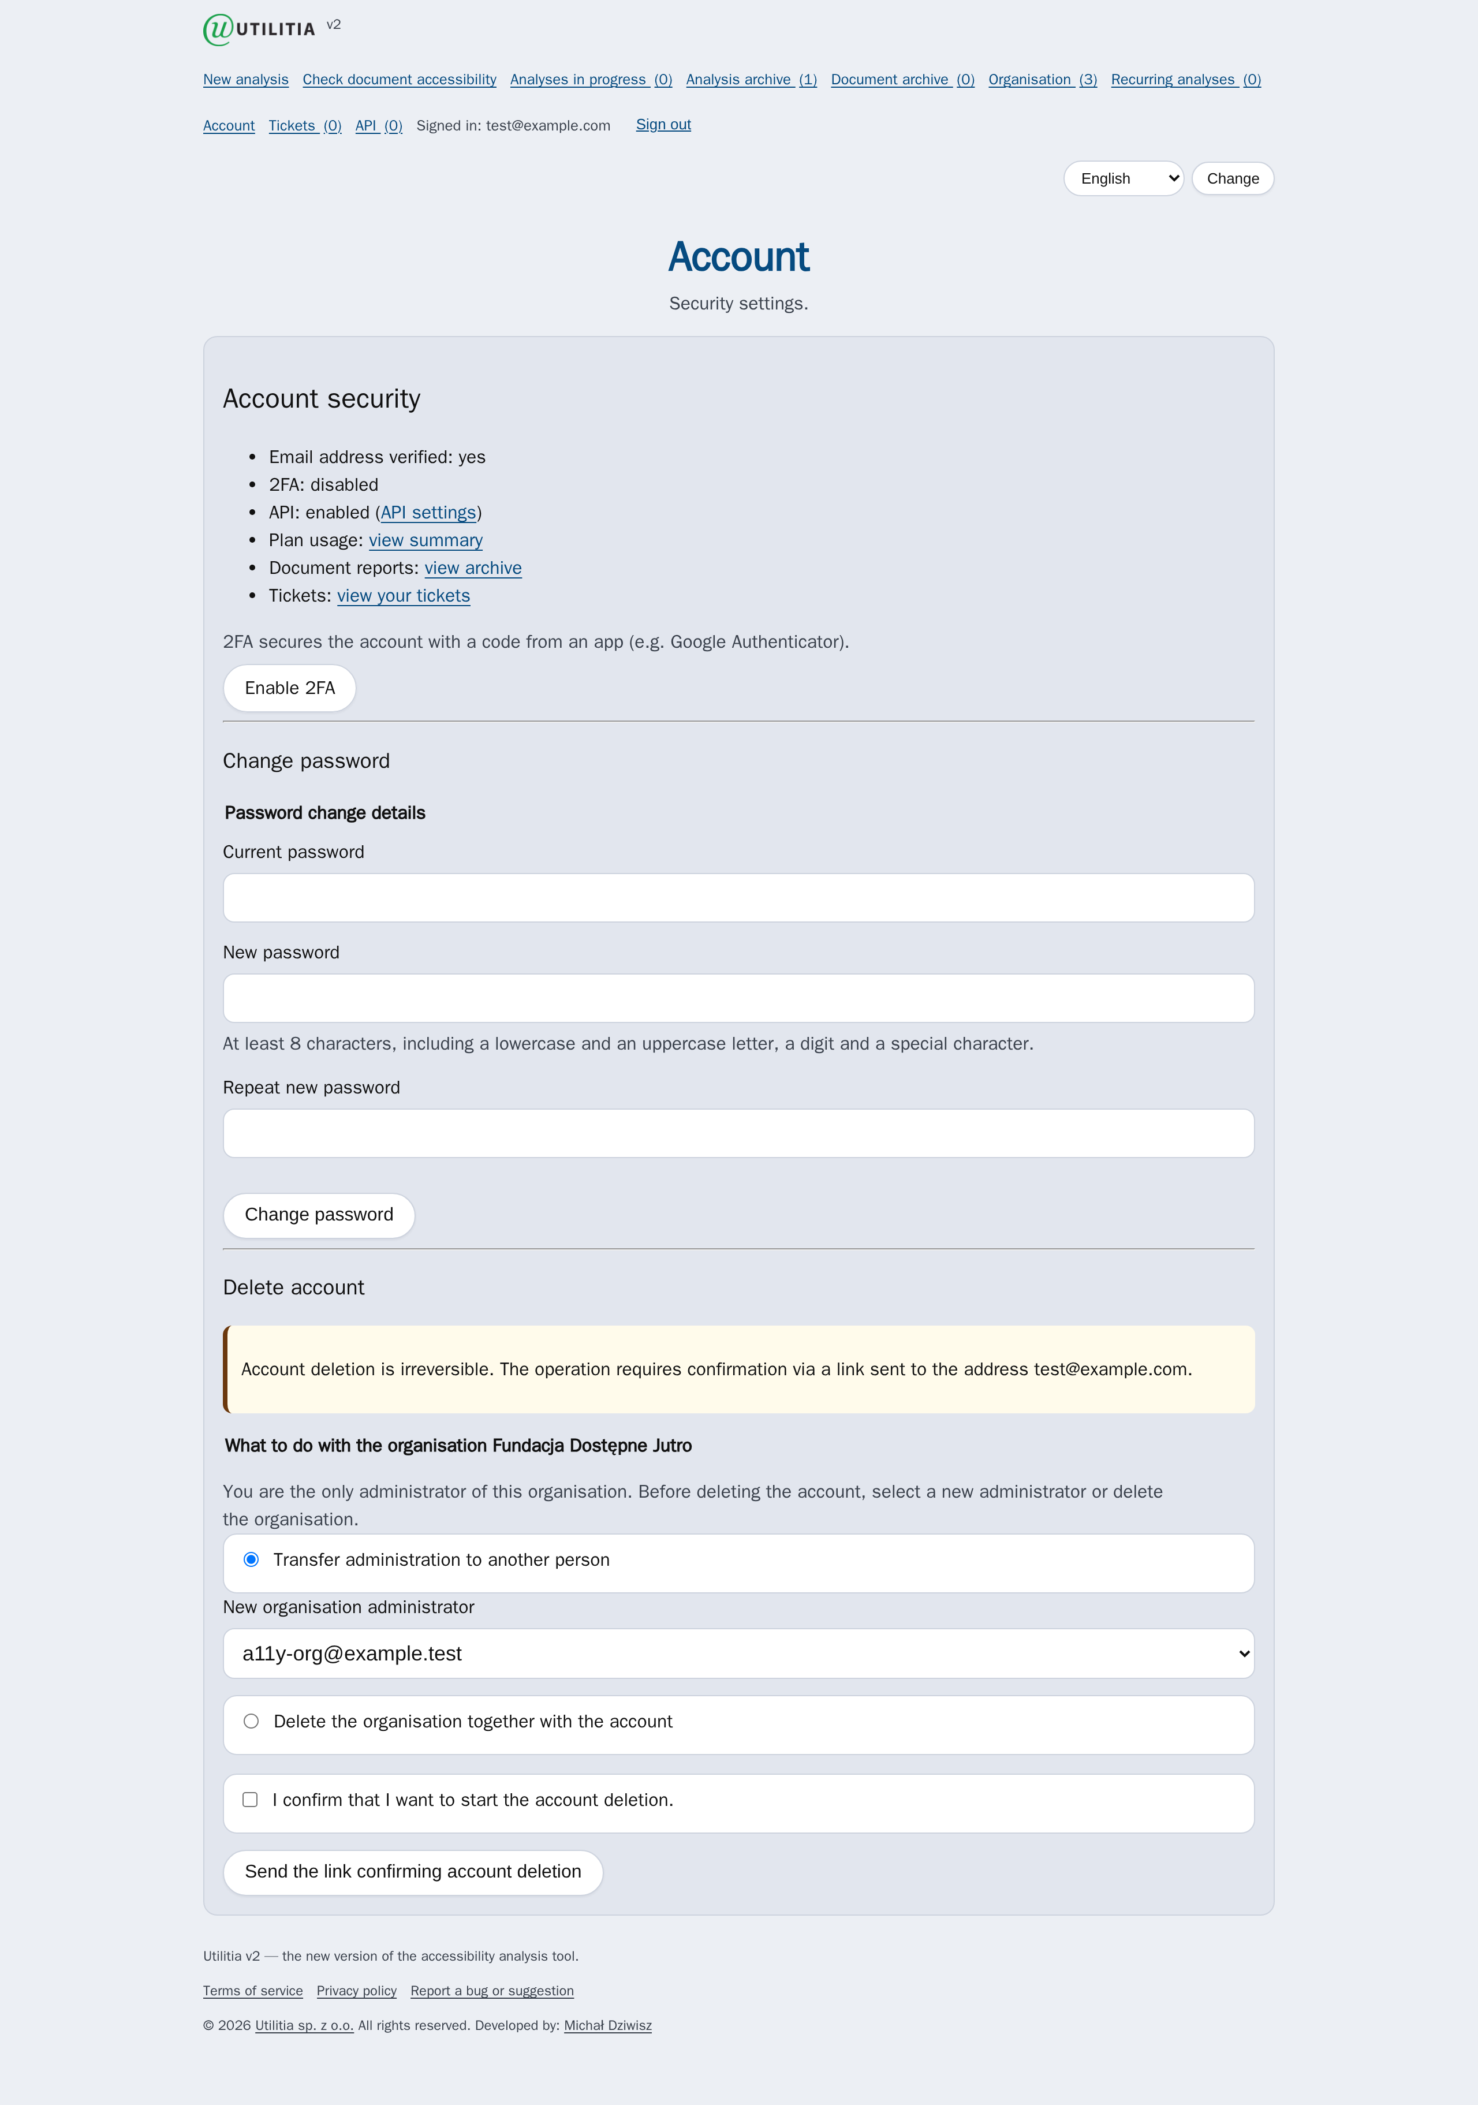The height and width of the screenshot is (2105, 1478).
Task: Click the Enable 2FA button
Action: [290, 688]
